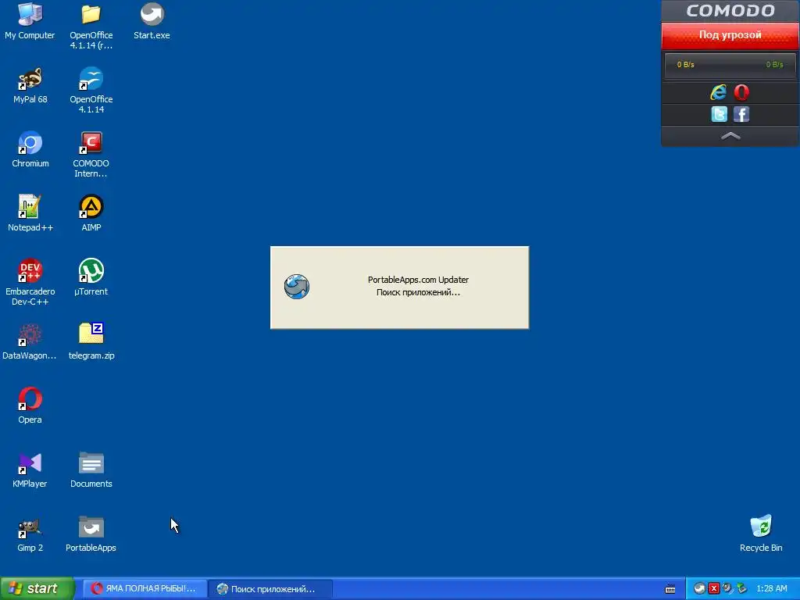Click the Twitter icon in COMODO widget
Image resolution: width=800 pixels, height=600 pixels.
[x=720, y=114]
